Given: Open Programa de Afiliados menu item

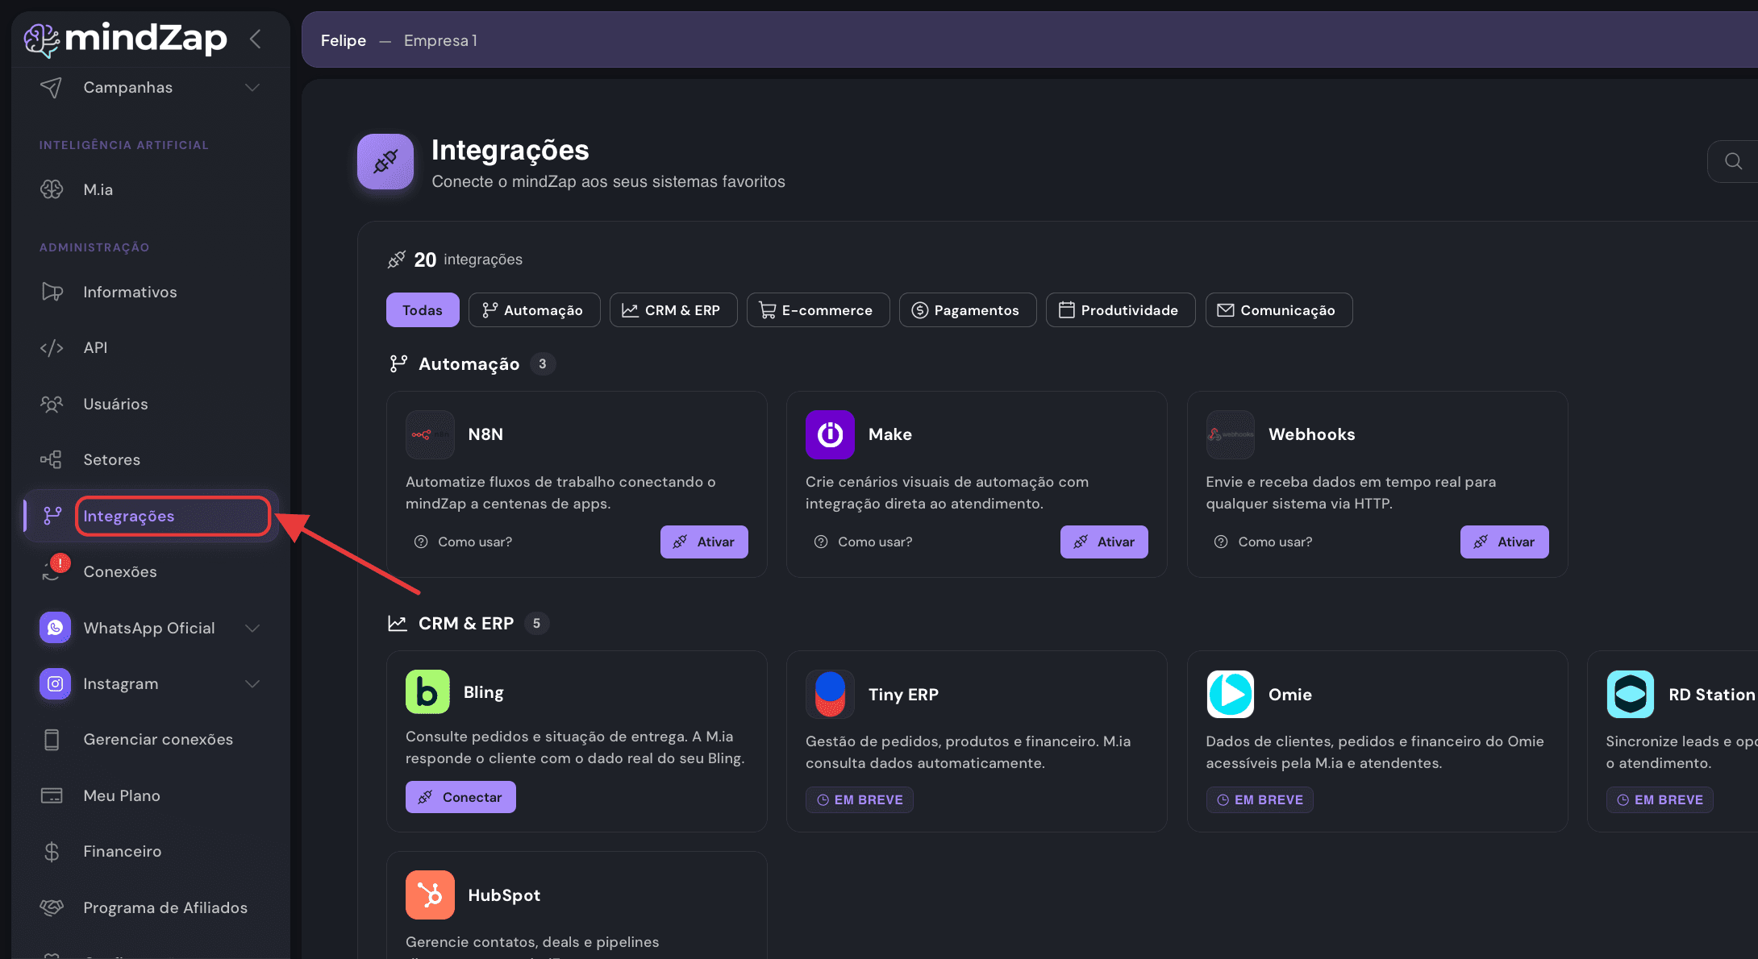Looking at the screenshot, I should (x=151, y=907).
